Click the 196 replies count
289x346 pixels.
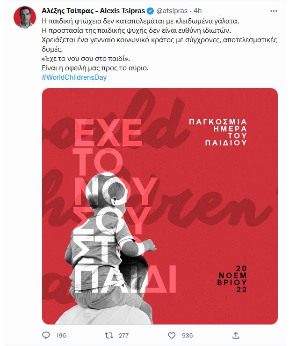(61, 335)
